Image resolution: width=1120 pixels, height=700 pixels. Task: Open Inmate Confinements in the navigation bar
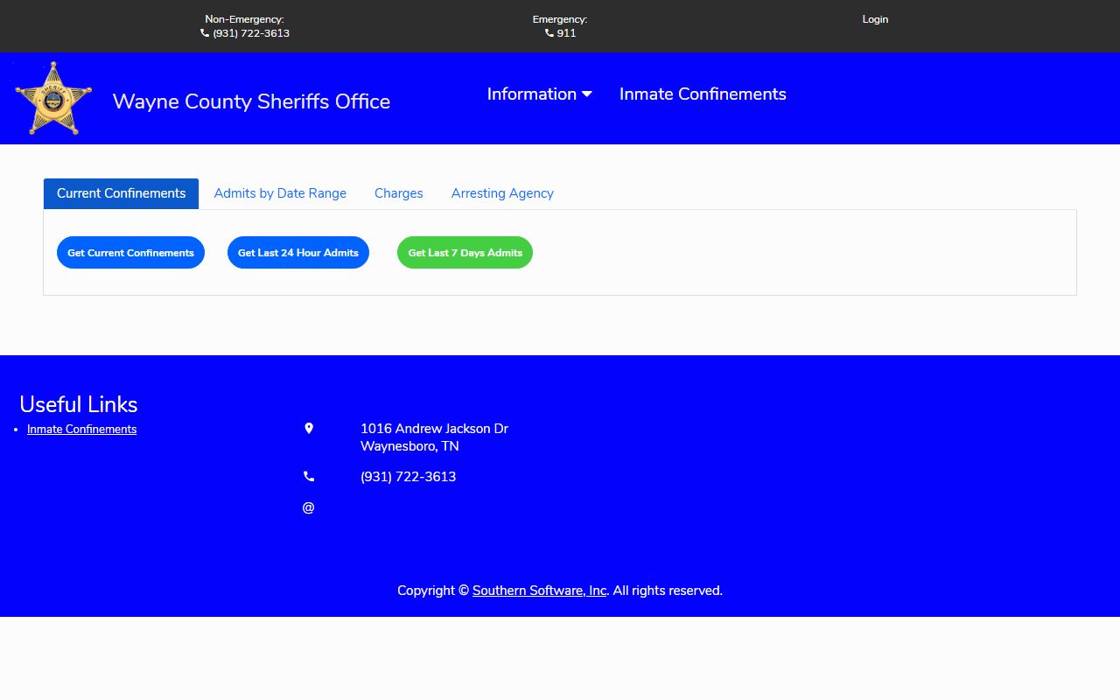[703, 94]
